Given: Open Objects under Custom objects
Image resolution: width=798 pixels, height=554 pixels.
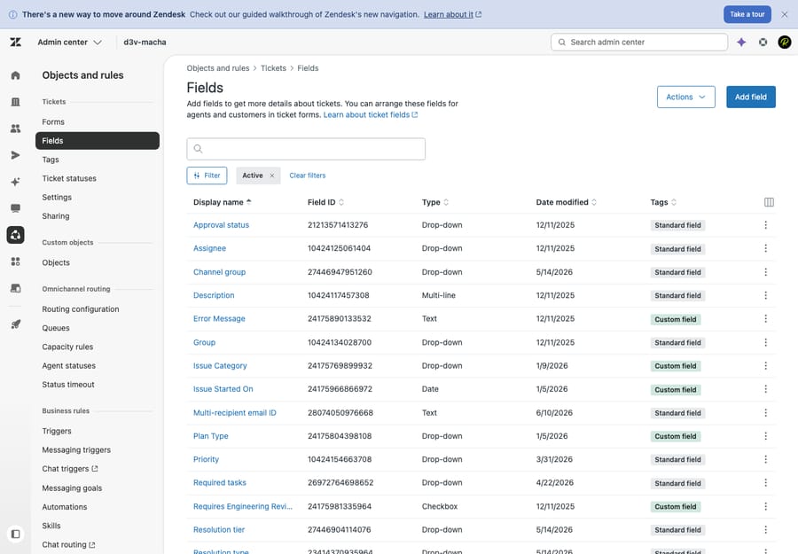Looking at the screenshot, I should point(56,263).
